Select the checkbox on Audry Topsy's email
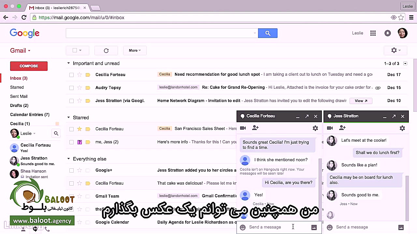 click(x=71, y=87)
